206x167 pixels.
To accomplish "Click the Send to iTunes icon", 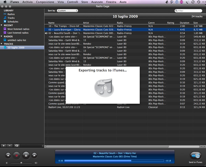I will tap(195, 155).
